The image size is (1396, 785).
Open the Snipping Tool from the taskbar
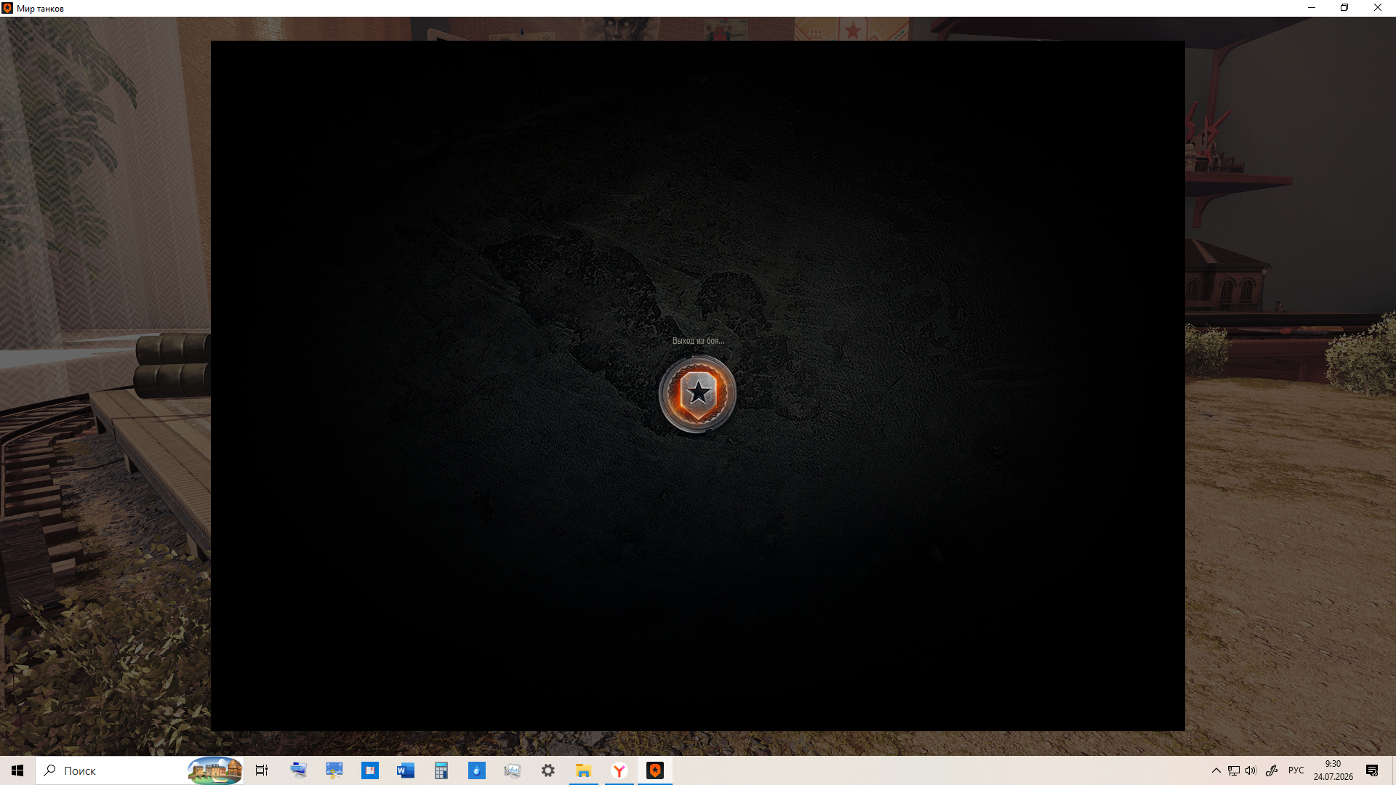click(x=334, y=770)
